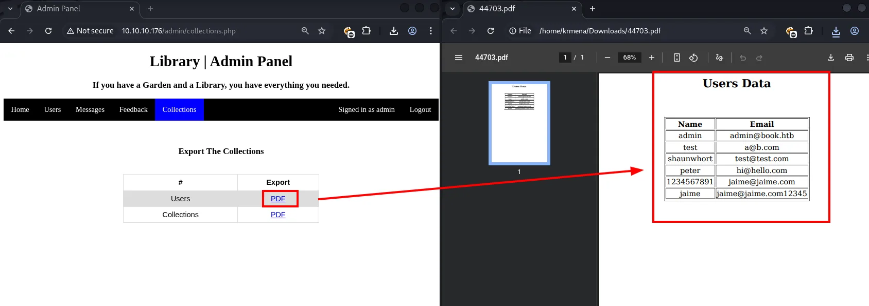Image resolution: width=869 pixels, height=306 pixels.
Task: Bookmark the Admin Panel page with star
Action: pyautogui.click(x=322, y=31)
